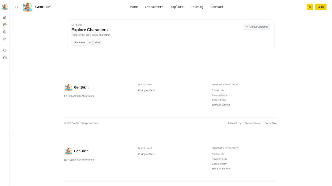Collapse the sidebar with the panel toggle
Image resolution: width=332 pixels, height=186 pixels.
tap(16, 7)
